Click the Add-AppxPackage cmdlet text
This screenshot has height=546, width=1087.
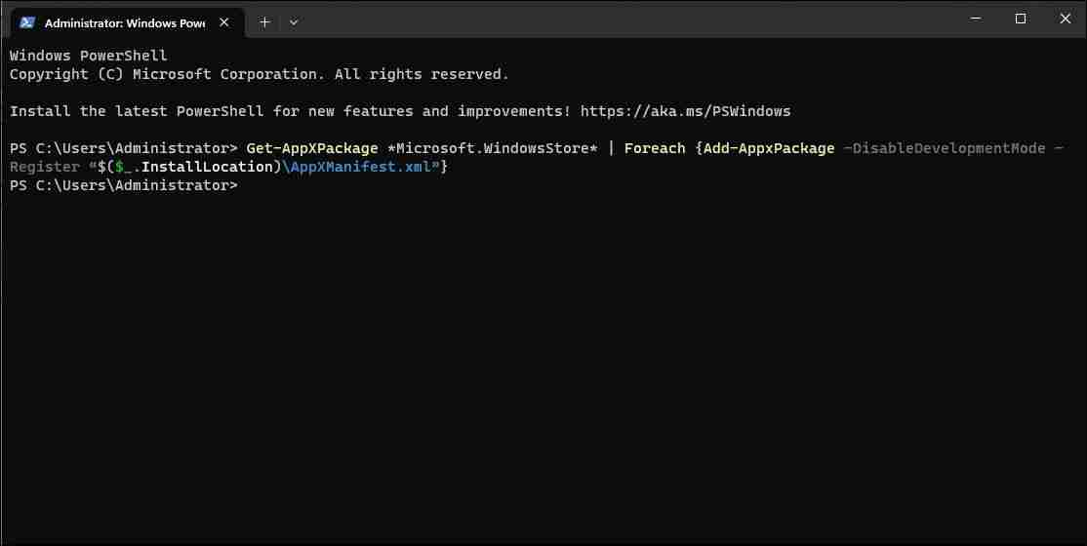tap(769, 148)
